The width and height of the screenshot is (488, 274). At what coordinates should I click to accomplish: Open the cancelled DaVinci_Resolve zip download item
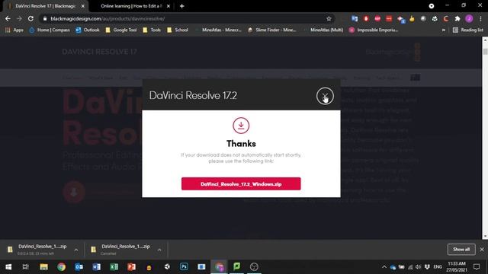[120, 250]
